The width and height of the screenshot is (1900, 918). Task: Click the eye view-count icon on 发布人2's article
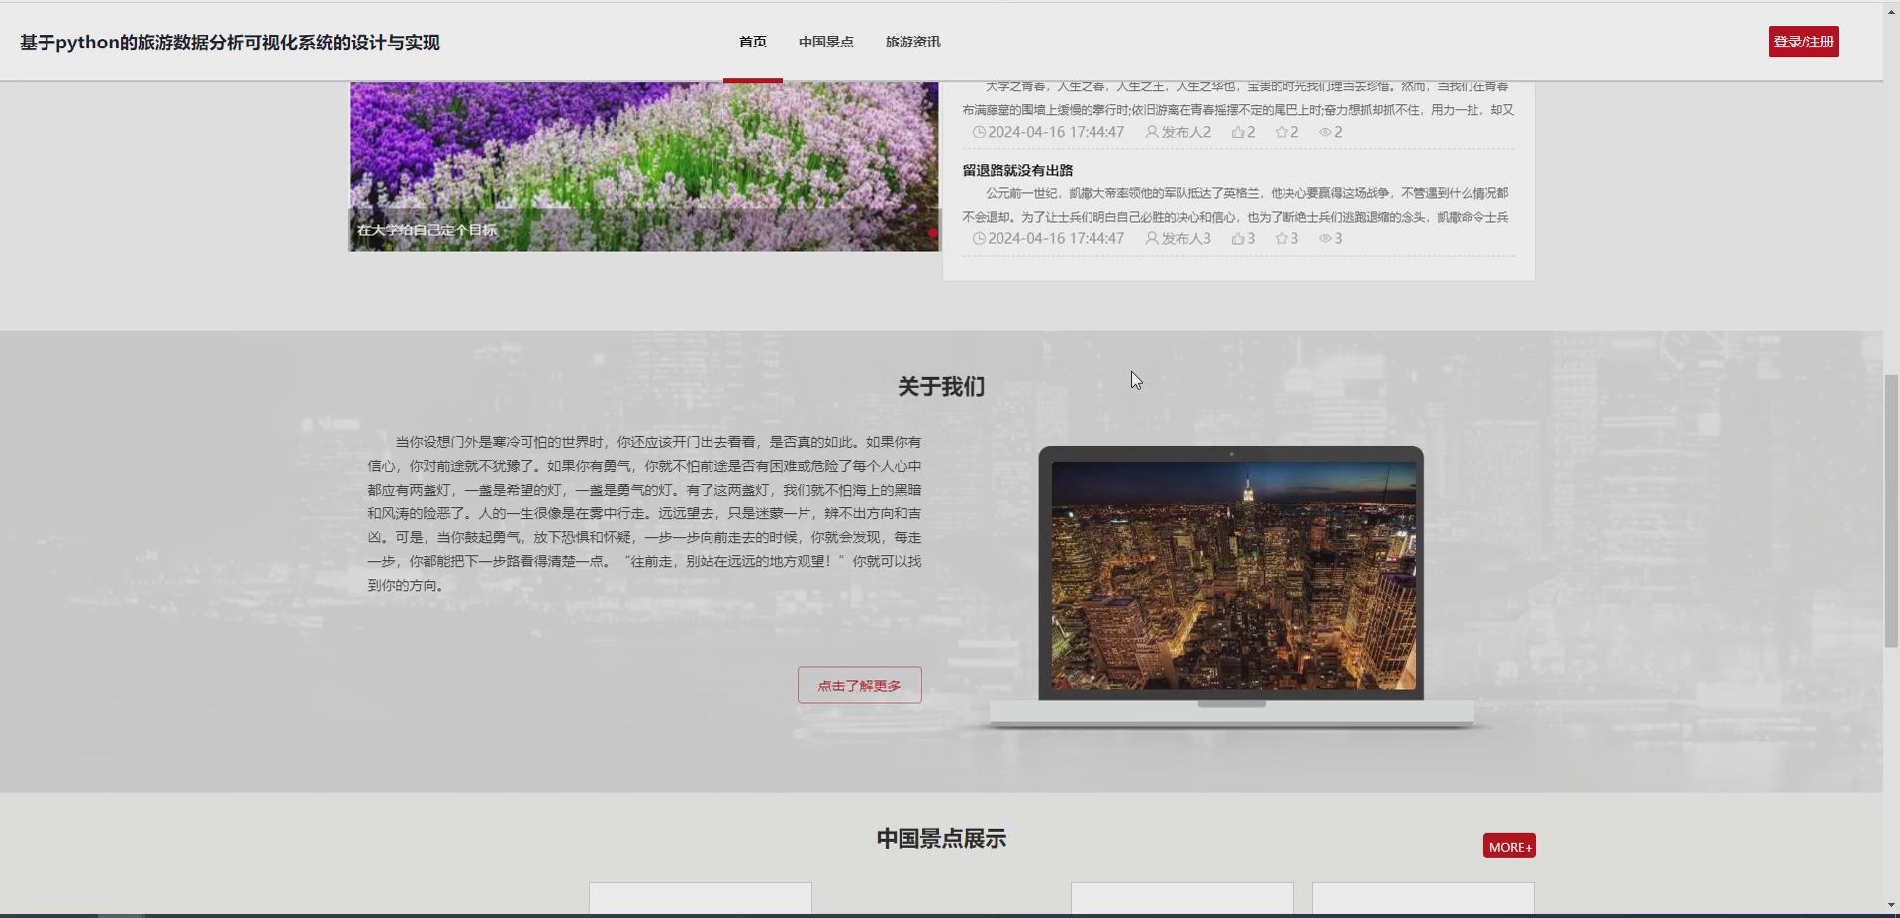click(1325, 131)
